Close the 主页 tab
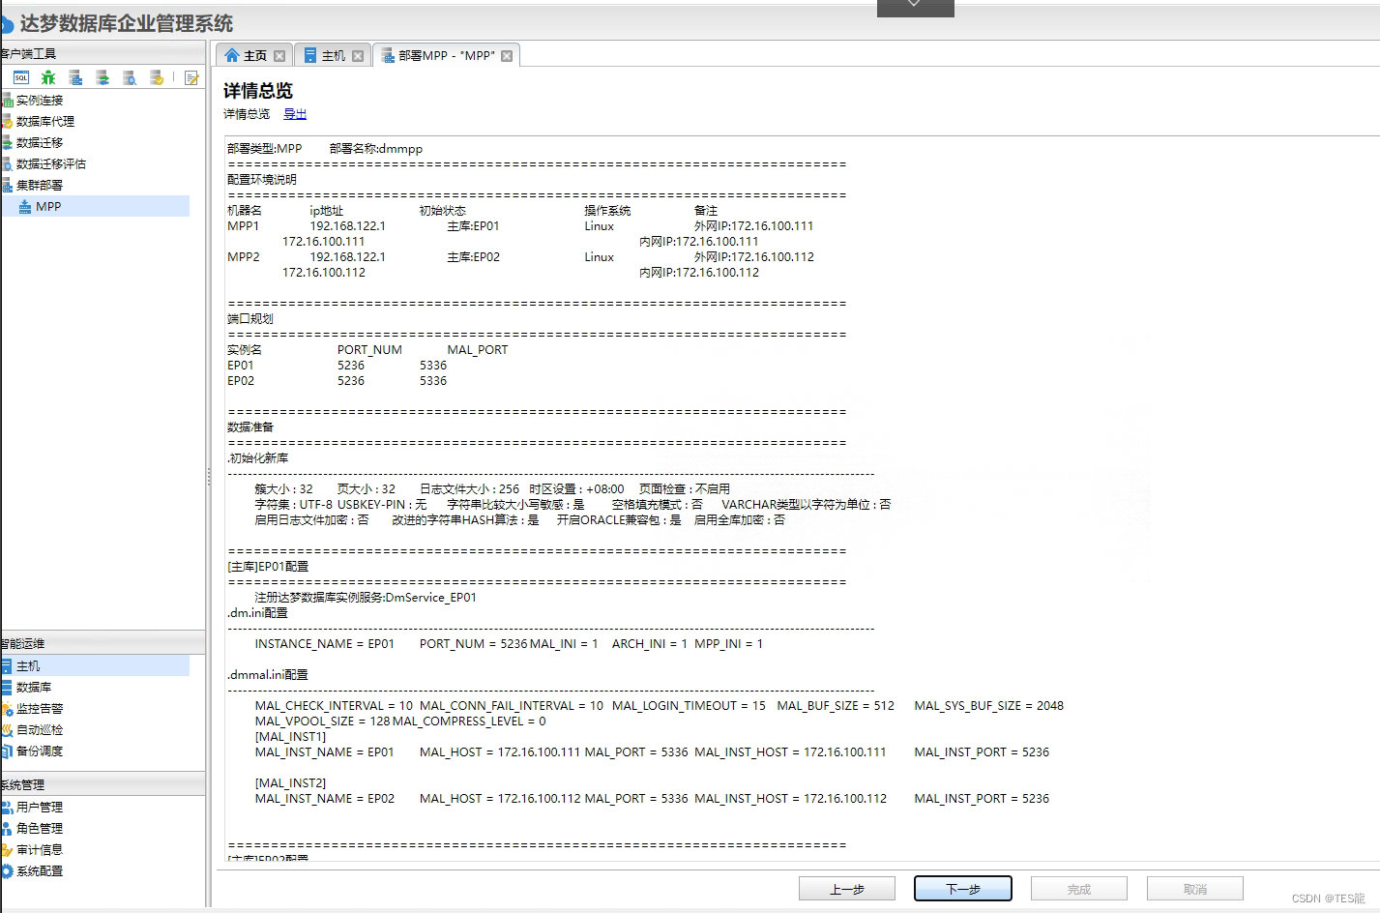The image size is (1380, 913). coord(279,56)
